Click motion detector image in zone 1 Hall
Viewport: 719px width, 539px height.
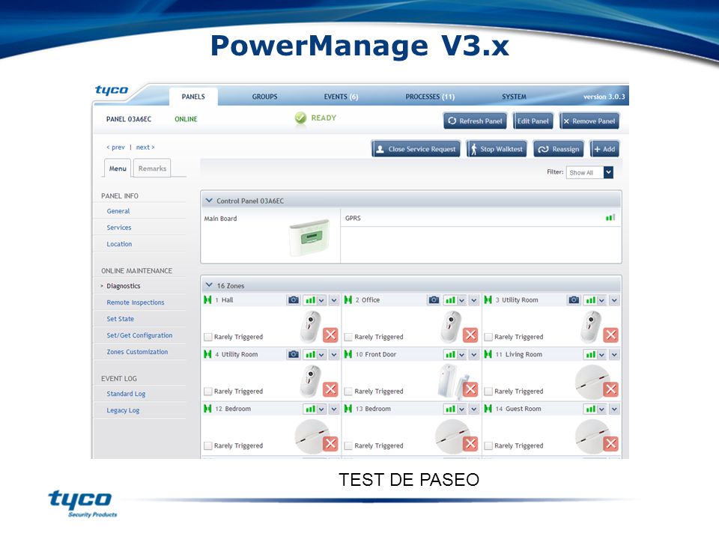[x=310, y=326]
